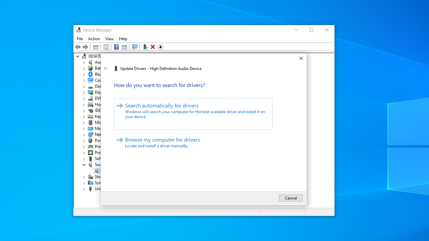Click the device icon beside Update Drivers title
The image size is (429, 241).
[x=116, y=69]
